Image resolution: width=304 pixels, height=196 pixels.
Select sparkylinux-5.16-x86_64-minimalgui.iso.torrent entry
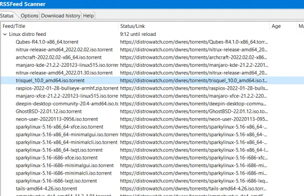pos(67,135)
